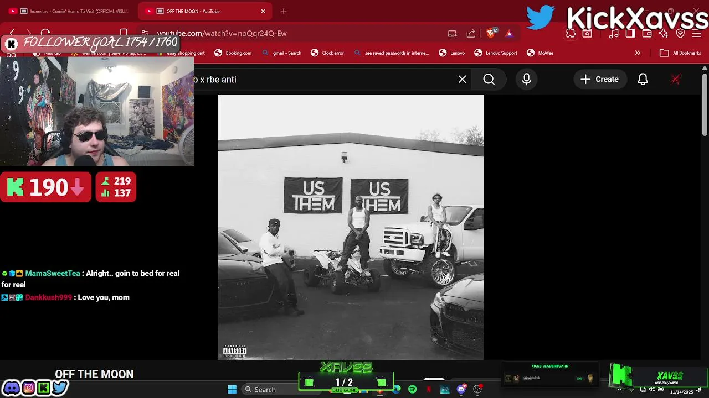Open the Lenovo Support bookmark

coord(496,53)
